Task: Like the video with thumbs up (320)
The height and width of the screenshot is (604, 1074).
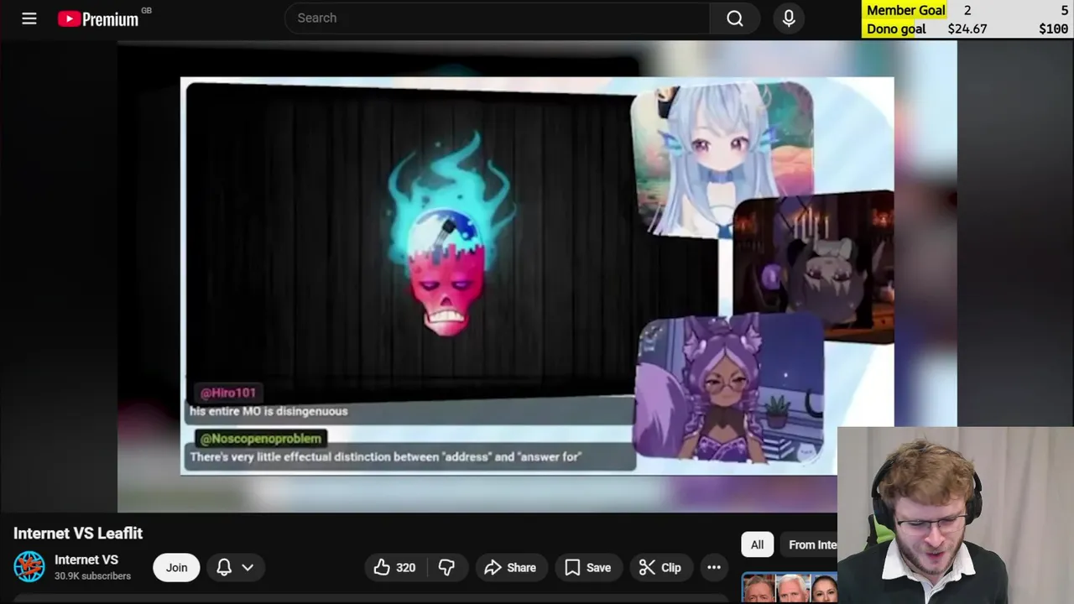Action: 394,567
